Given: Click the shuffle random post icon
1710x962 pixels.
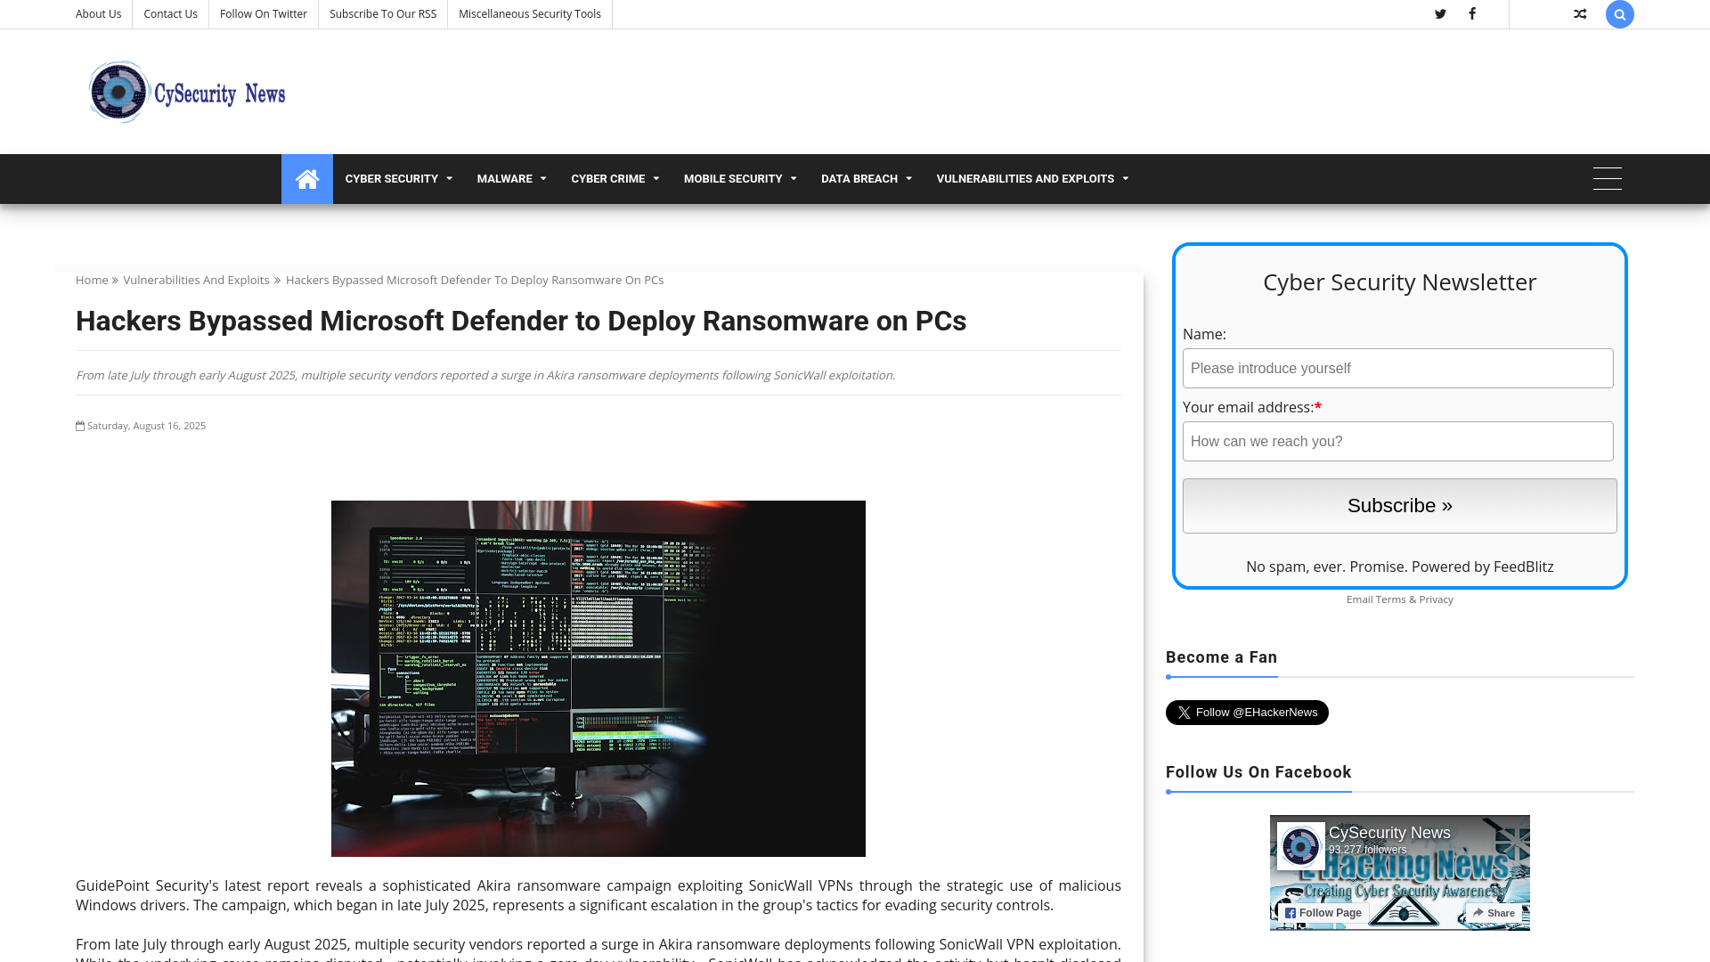Looking at the screenshot, I should coord(1580,14).
